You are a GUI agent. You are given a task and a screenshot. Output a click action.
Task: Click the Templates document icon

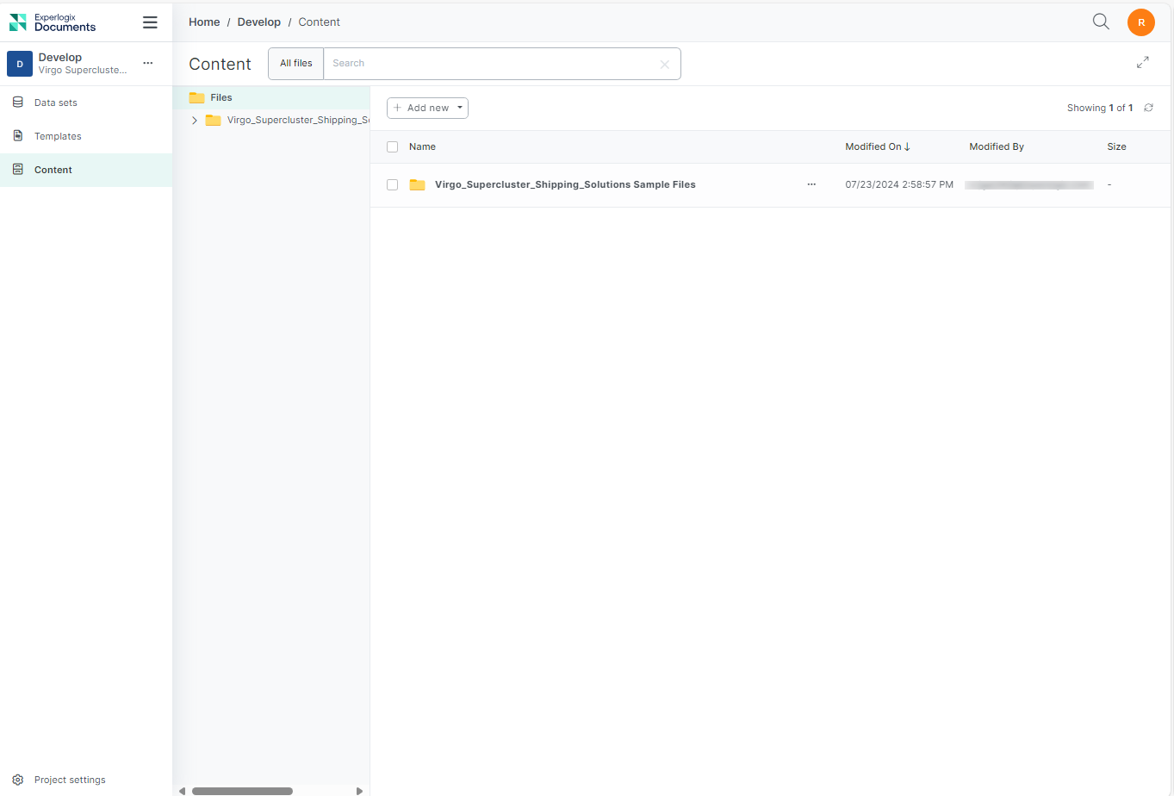coord(18,136)
